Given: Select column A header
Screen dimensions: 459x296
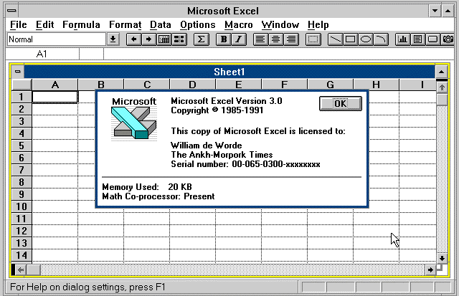Looking at the screenshot, I should [55, 85].
